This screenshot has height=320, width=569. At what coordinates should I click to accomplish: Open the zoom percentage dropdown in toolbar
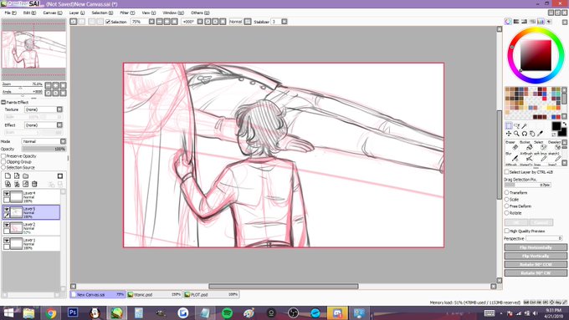pyautogui.click(x=151, y=22)
